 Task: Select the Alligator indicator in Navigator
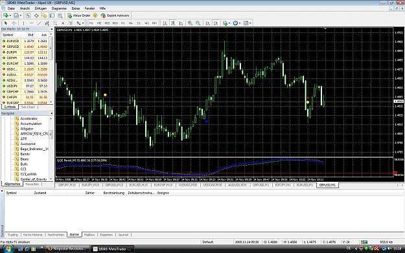(27, 129)
